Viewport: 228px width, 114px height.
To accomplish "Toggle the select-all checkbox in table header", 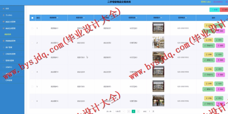I will (x=32, y=18).
